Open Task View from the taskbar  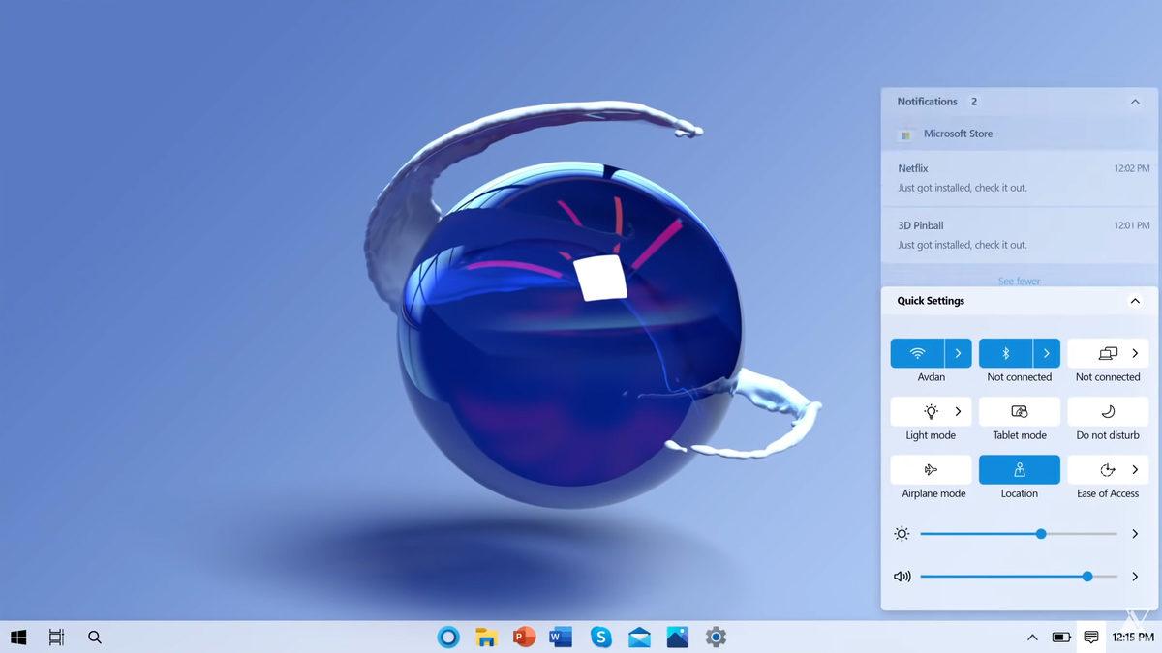(56, 638)
